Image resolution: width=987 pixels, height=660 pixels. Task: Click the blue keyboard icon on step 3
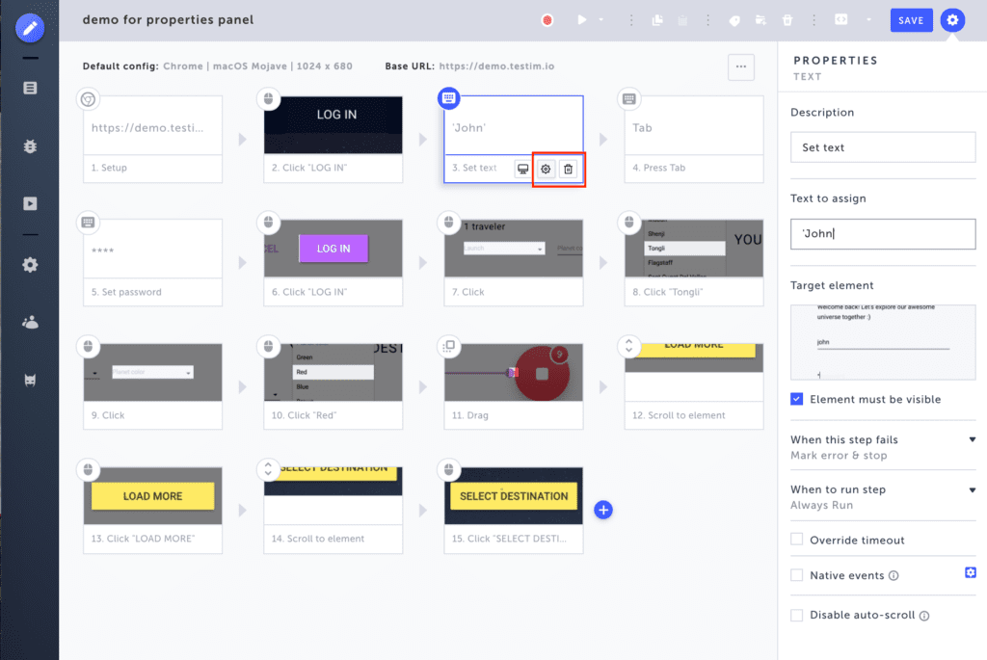pos(449,98)
